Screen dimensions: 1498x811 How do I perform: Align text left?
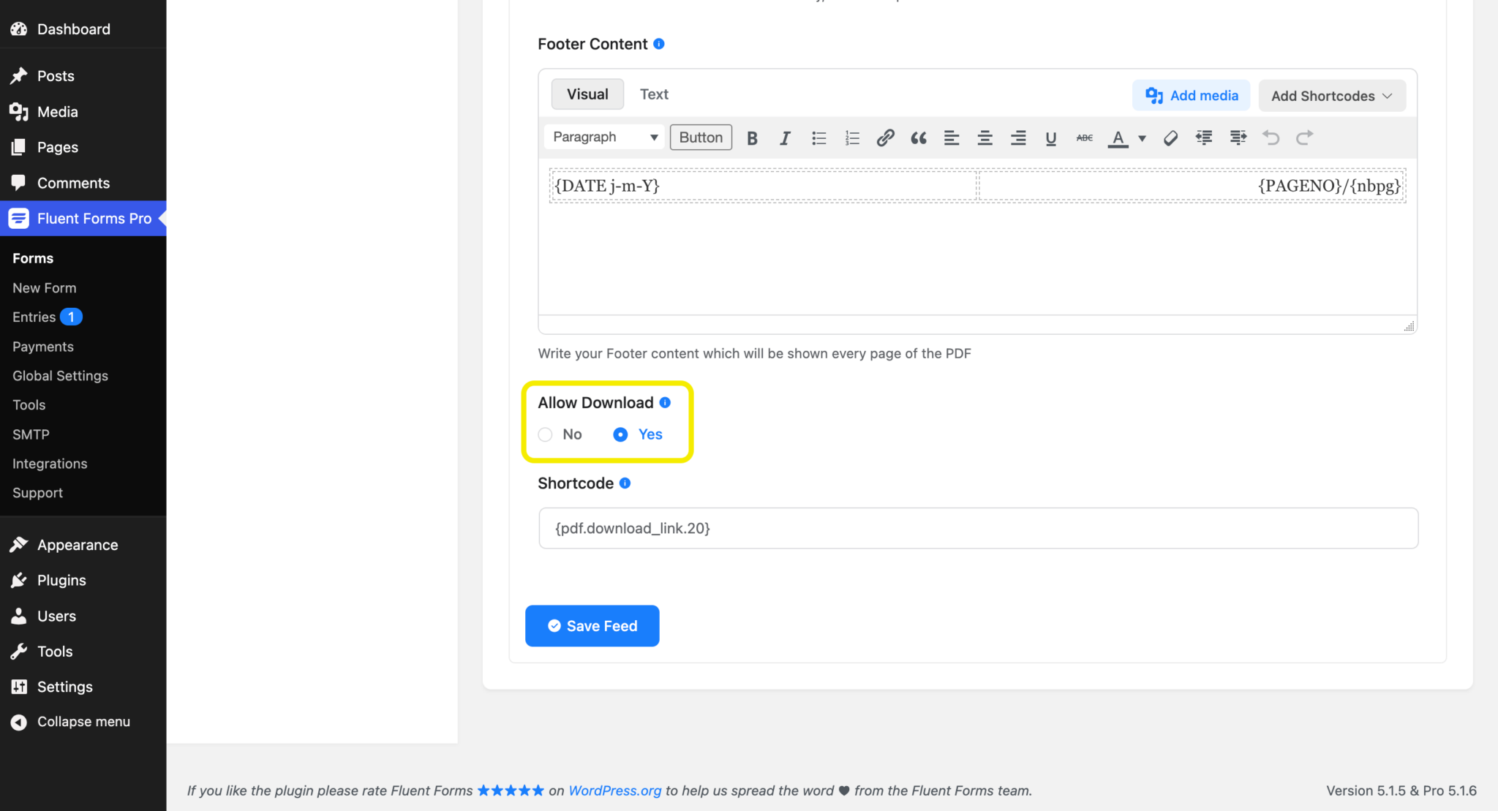coord(952,137)
